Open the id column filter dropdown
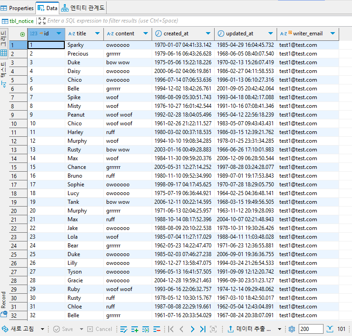The image size is (352, 336). tap(59, 34)
